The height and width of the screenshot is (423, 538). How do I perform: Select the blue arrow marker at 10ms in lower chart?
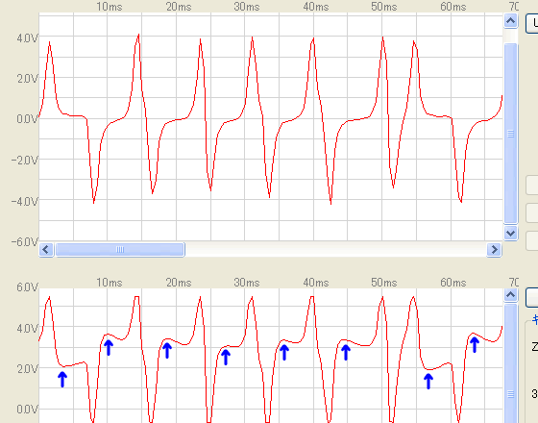109,347
